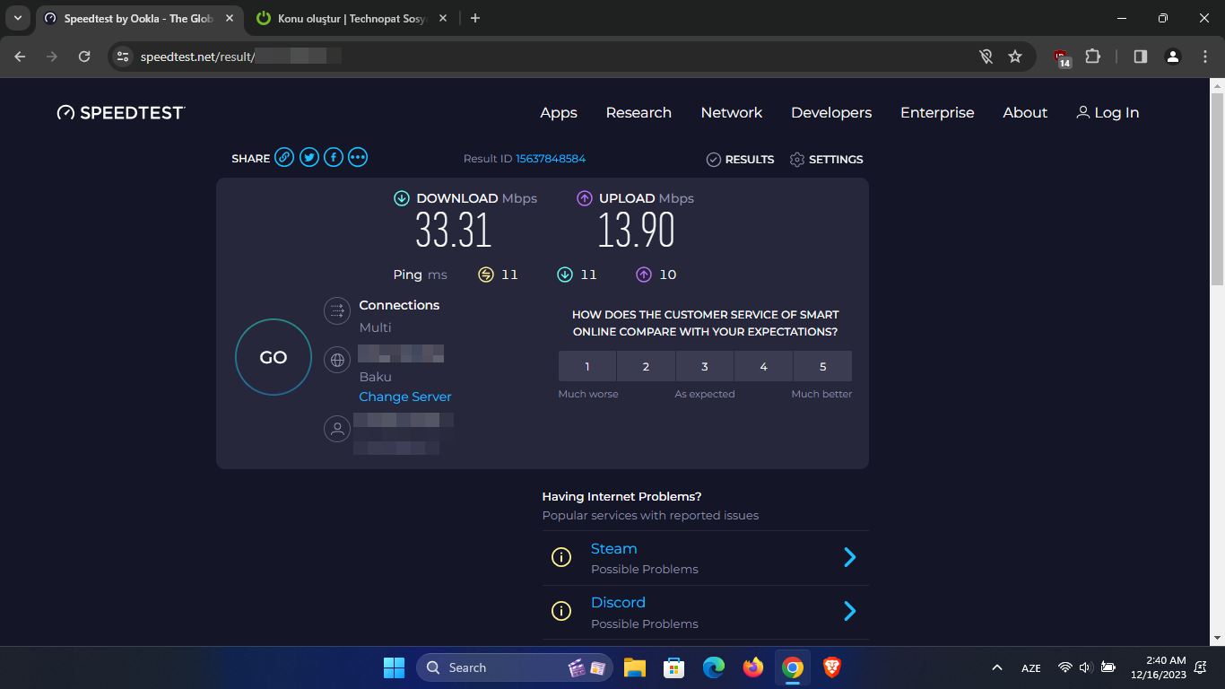The height and width of the screenshot is (689, 1225).
Task: Open the Enterprise menu
Action: click(937, 112)
